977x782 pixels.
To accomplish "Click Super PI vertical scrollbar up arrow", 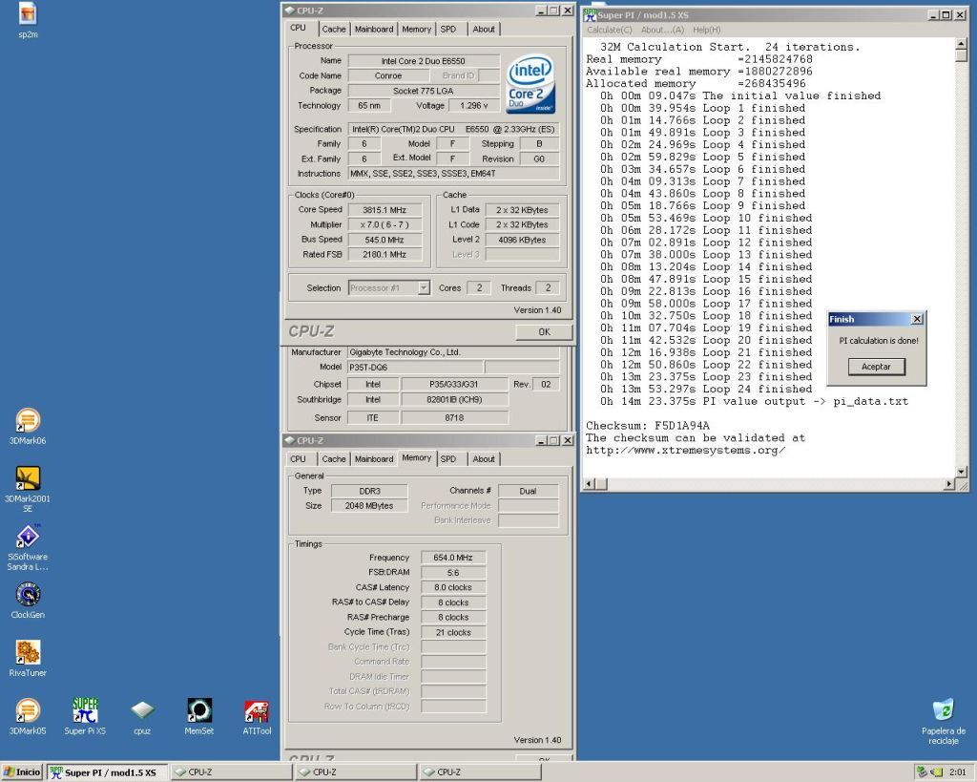I will point(961,44).
